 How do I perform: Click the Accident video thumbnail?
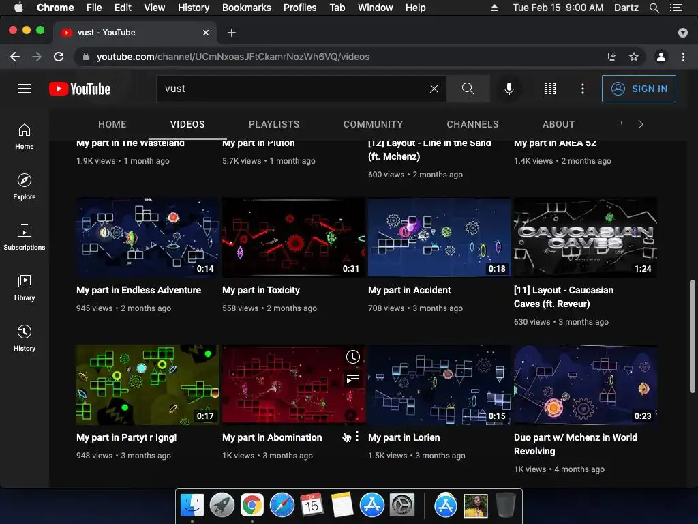pos(439,237)
